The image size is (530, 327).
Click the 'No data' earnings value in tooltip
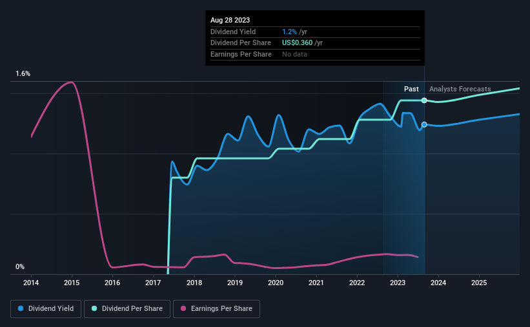294,54
